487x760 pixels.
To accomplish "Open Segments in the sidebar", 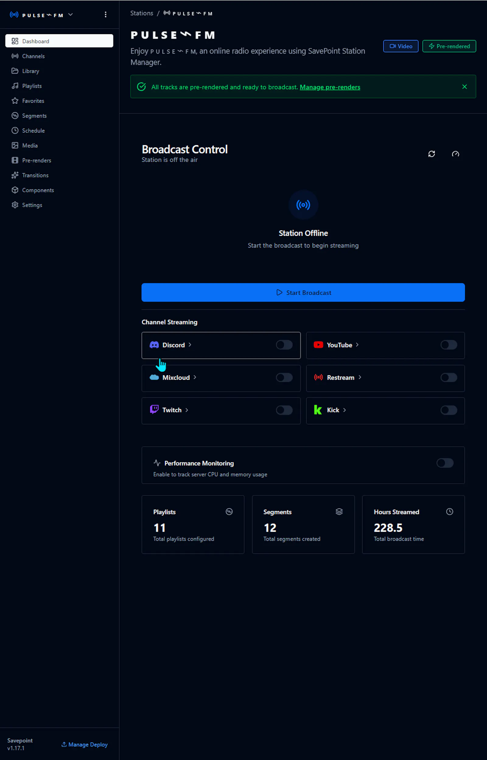I will [x=59, y=115].
